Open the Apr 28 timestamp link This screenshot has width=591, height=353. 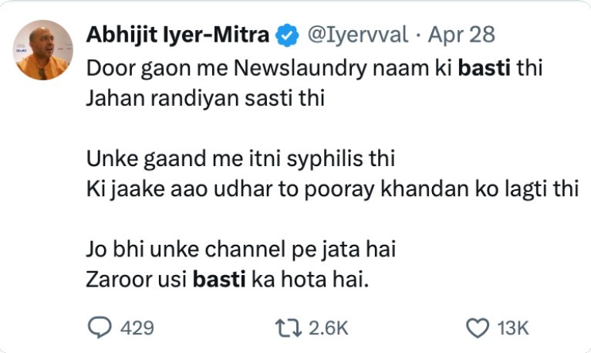tap(461, 35)
